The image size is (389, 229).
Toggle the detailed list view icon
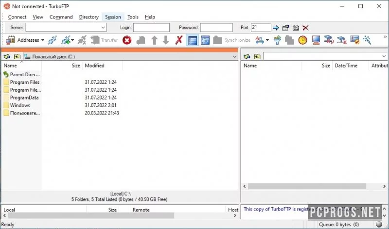pyautogui.click(x=193, y=40)
